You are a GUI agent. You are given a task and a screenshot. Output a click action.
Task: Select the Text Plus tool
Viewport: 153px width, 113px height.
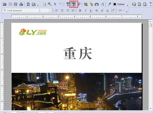[73, 4]
